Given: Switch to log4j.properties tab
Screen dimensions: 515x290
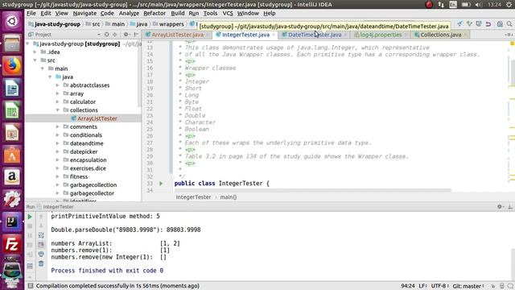Looking at the screenshot, I should coord(381,35).
